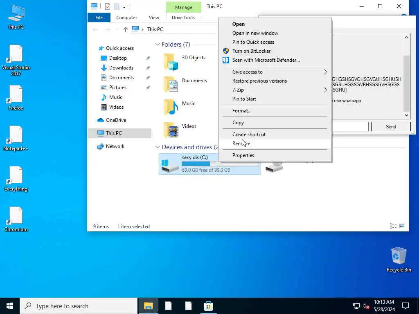Expand the Give access to submenu arrow
The height and width of the screenshot is (314, 419).
pos(325,72)
